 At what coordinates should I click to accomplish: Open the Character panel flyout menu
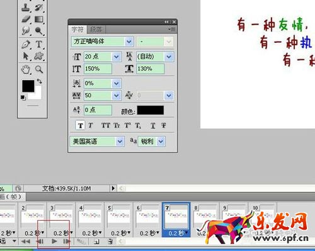(x=172, y=30)
